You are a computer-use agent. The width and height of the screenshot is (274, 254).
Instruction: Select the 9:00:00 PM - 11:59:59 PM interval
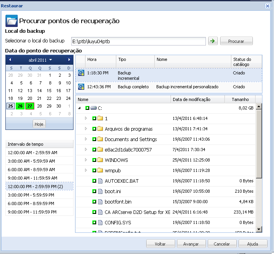39,212
